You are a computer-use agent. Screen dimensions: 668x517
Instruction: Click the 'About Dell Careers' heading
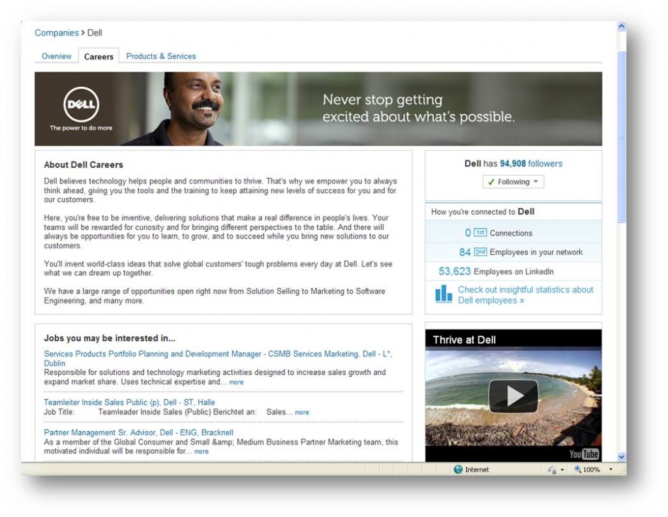coord(83,165)
